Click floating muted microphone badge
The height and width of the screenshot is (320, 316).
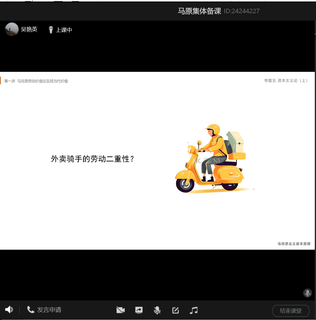tap(307, 293)
